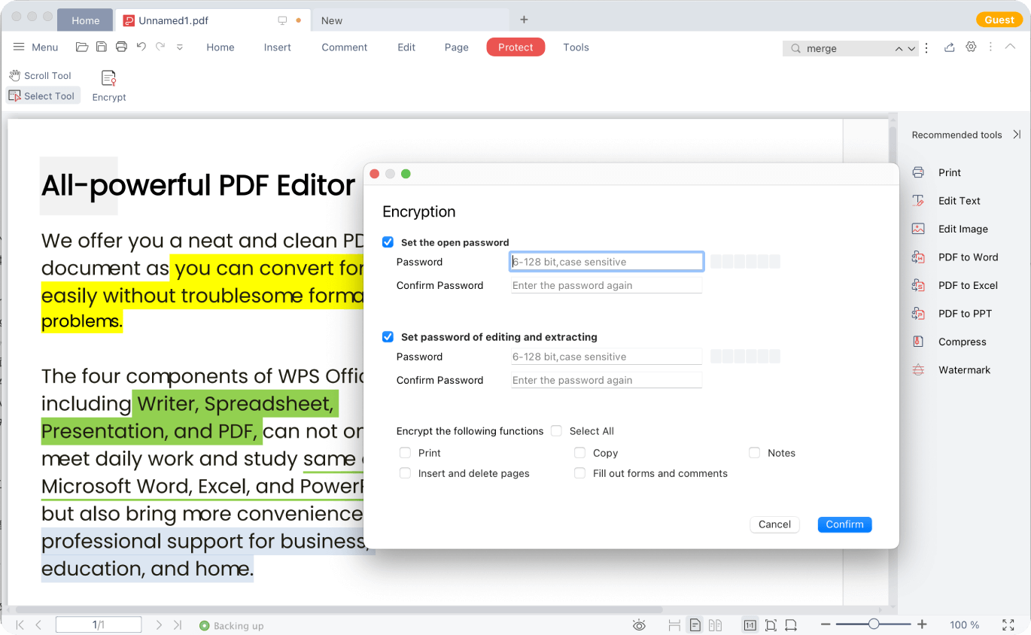Switch to the Comment tab
1031x635 pixels.
pyautogui.click(x=344, y=47)
